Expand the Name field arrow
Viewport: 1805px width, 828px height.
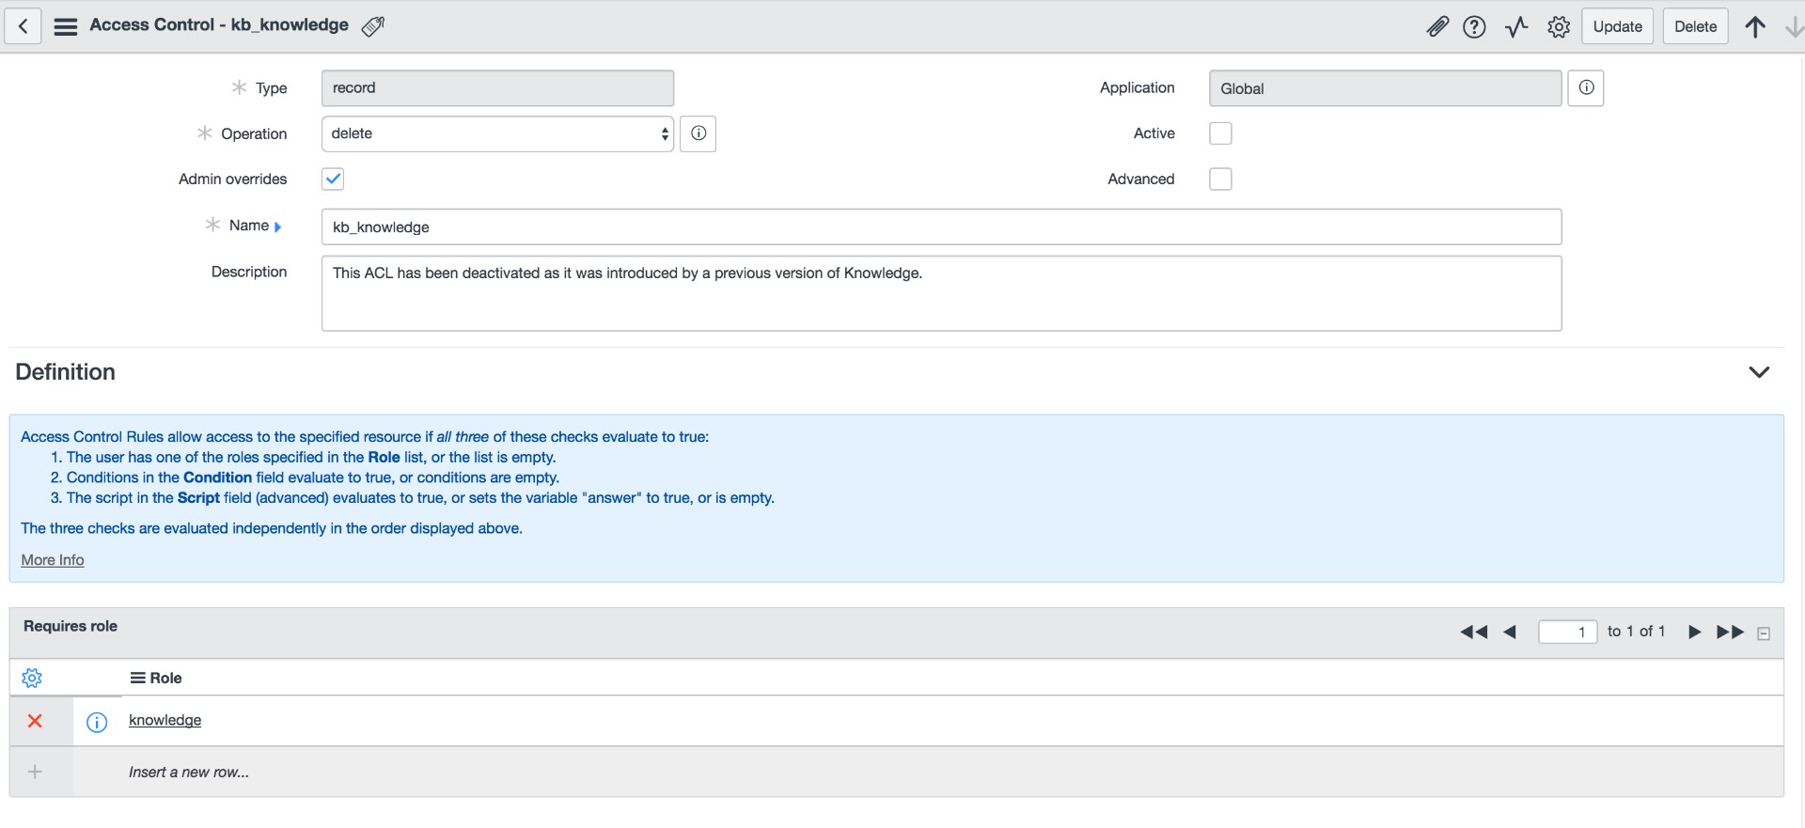278,227
